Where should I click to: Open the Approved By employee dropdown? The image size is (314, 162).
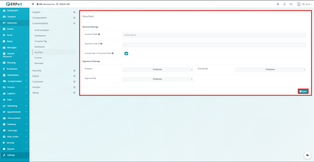tap(158, 79)
